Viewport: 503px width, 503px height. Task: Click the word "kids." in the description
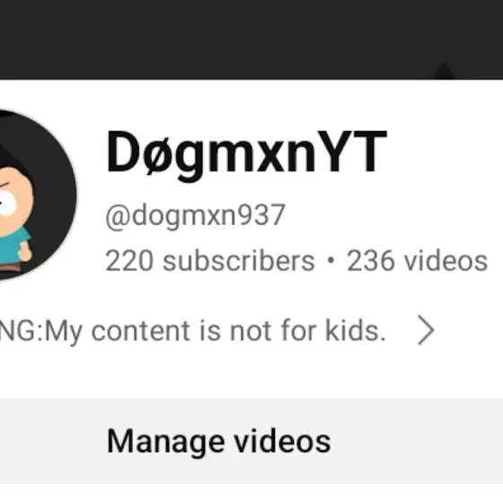356,331
